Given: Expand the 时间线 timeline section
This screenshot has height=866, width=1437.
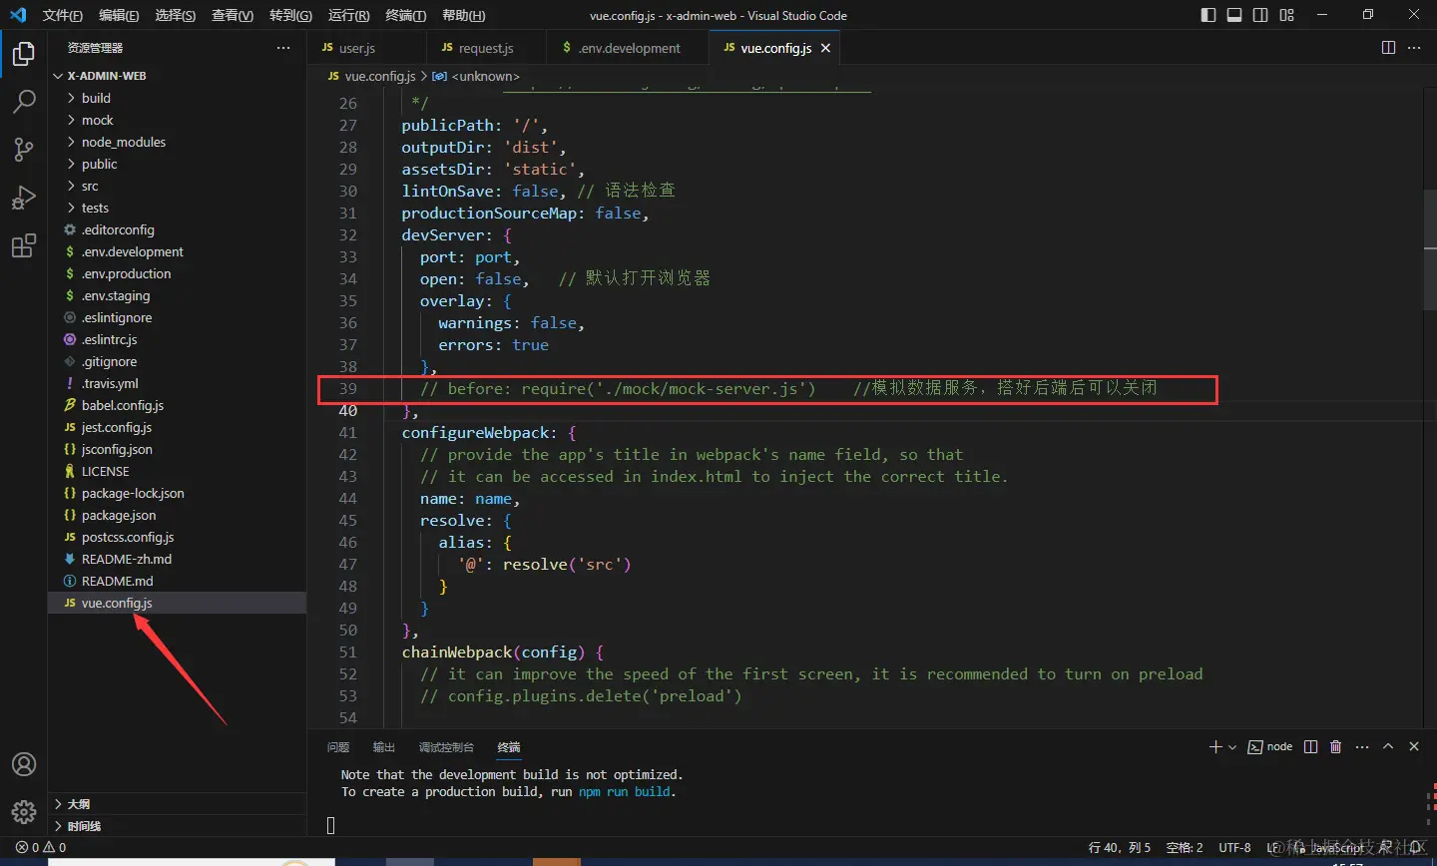Looking at the screenshot, I should pyautogui.click(x=177, y=826).
